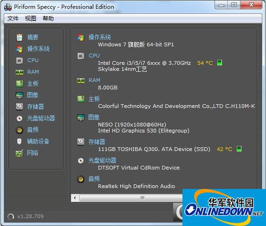Click the Speccy application icon in title bar
Image resolution: width=266 pixels, height=226 pixels.
[x=8, y=7]
